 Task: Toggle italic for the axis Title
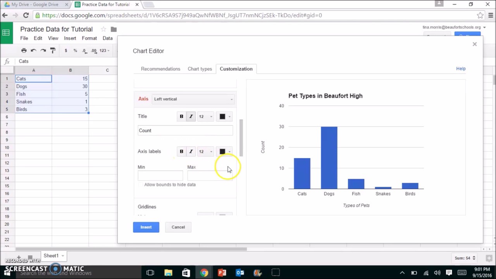click(191, 116)
